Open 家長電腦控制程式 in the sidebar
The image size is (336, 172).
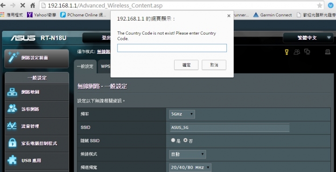[37, 143]
